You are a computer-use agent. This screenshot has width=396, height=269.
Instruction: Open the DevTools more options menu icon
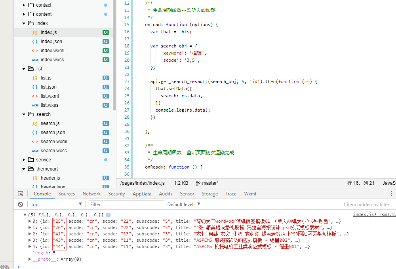[390, 194]
